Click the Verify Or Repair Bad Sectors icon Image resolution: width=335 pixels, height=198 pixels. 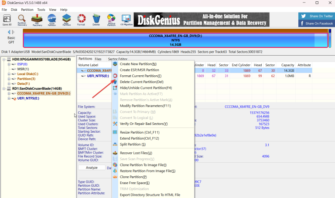click(x=115, y=124)
